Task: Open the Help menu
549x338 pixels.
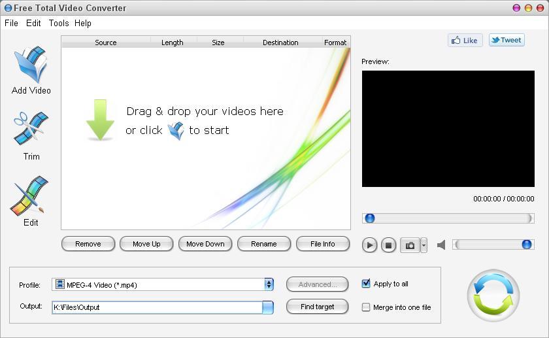Action: click(x=82, y=23)
